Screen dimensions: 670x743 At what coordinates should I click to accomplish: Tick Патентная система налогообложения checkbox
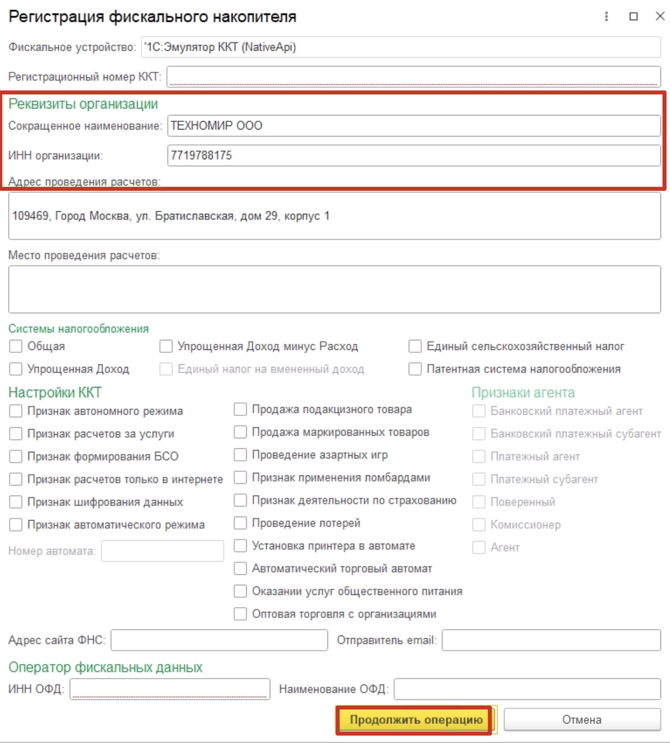coord(415,369)
